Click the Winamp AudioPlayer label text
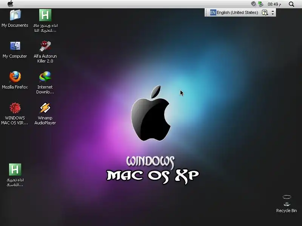The image size is (302, 226). tap(45, 120)
